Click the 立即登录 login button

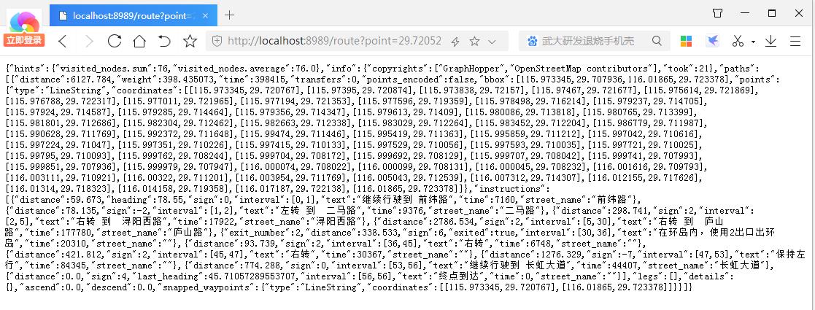coord(24,41)
